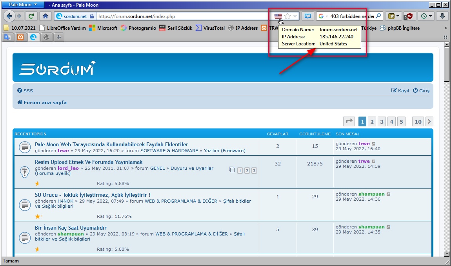Open the browser Home page
451x266 pixels.
click(x=45, y=16)
